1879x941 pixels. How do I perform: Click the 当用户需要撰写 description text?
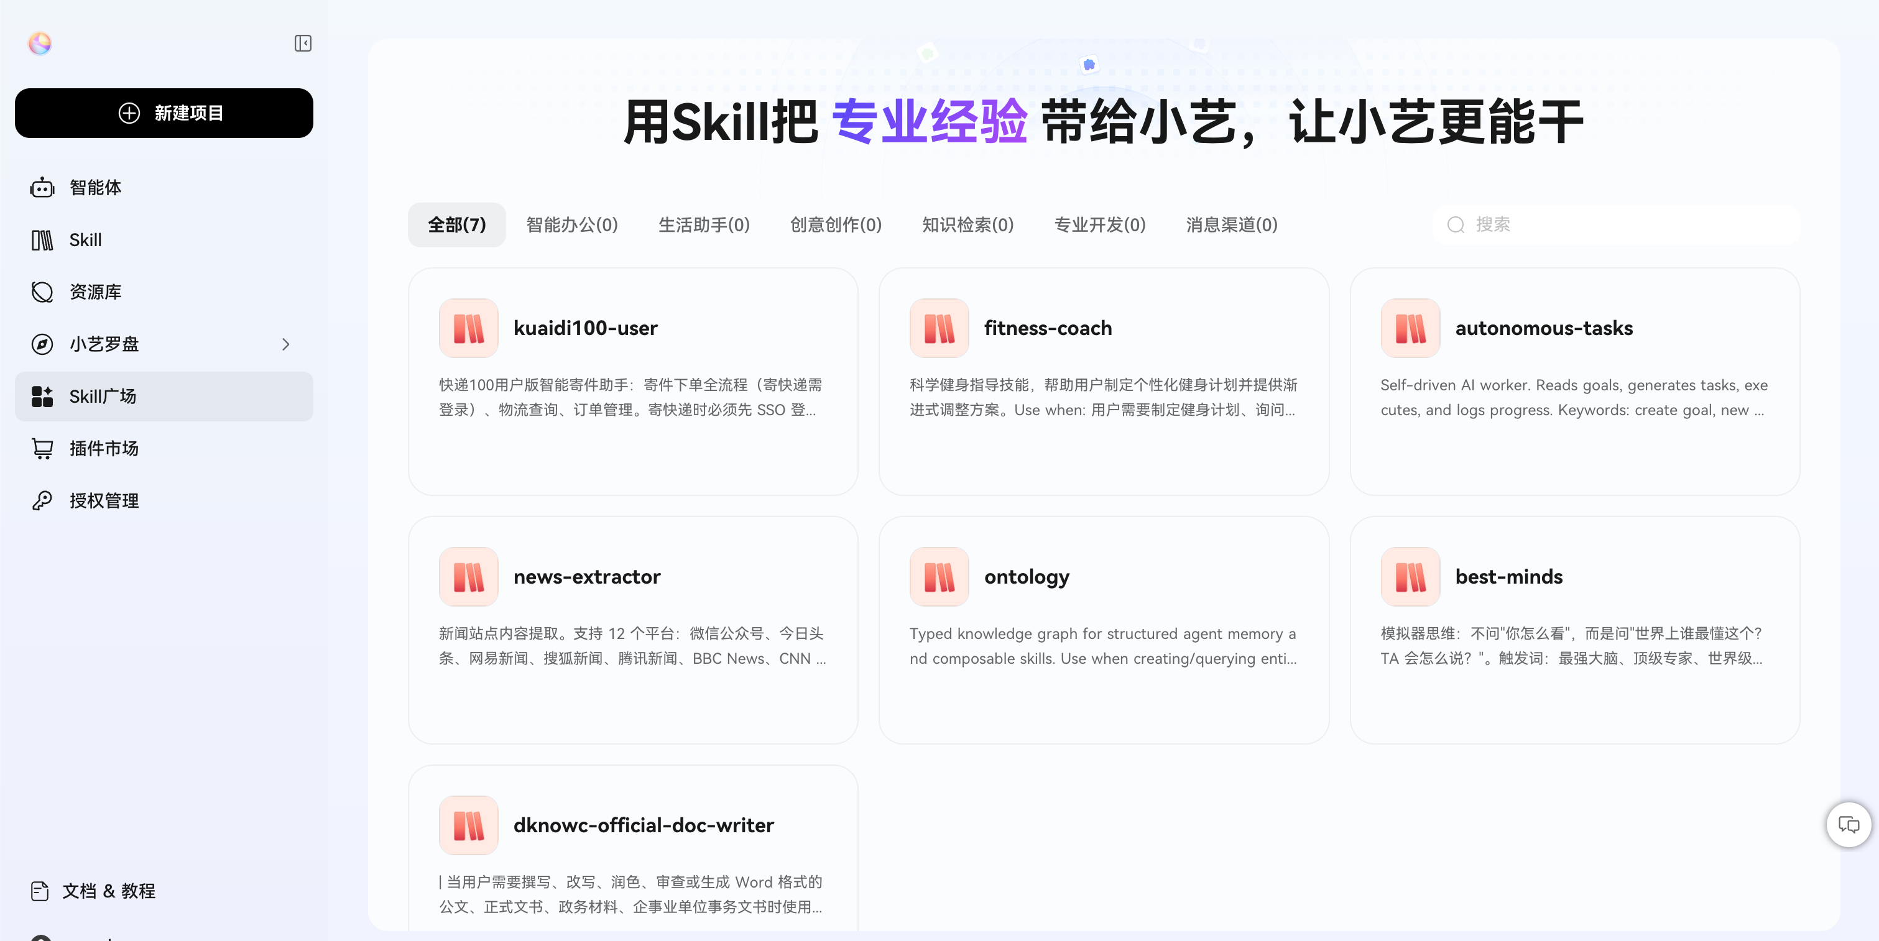coord(632,894)
